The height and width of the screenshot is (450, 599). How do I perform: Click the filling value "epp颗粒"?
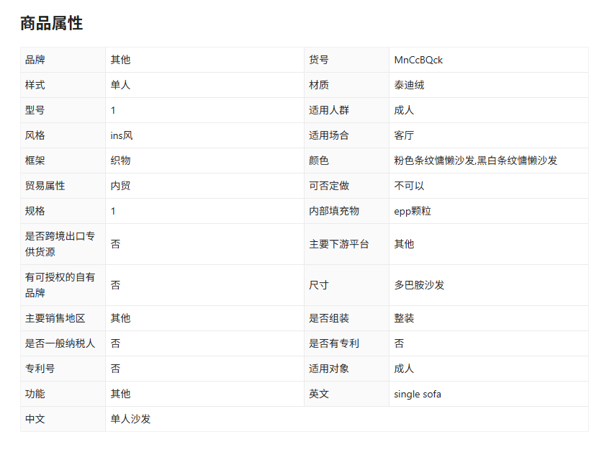coord(413,211)
